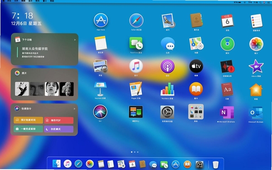Open the Trash in the Dock
Screen dimensions: 272x170
(x=215, y=165)
